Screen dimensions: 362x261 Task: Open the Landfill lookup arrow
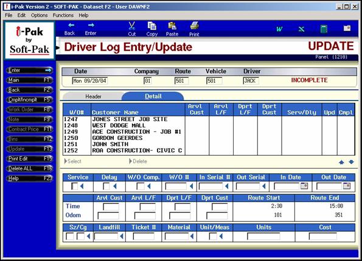[x=122, y=236]
